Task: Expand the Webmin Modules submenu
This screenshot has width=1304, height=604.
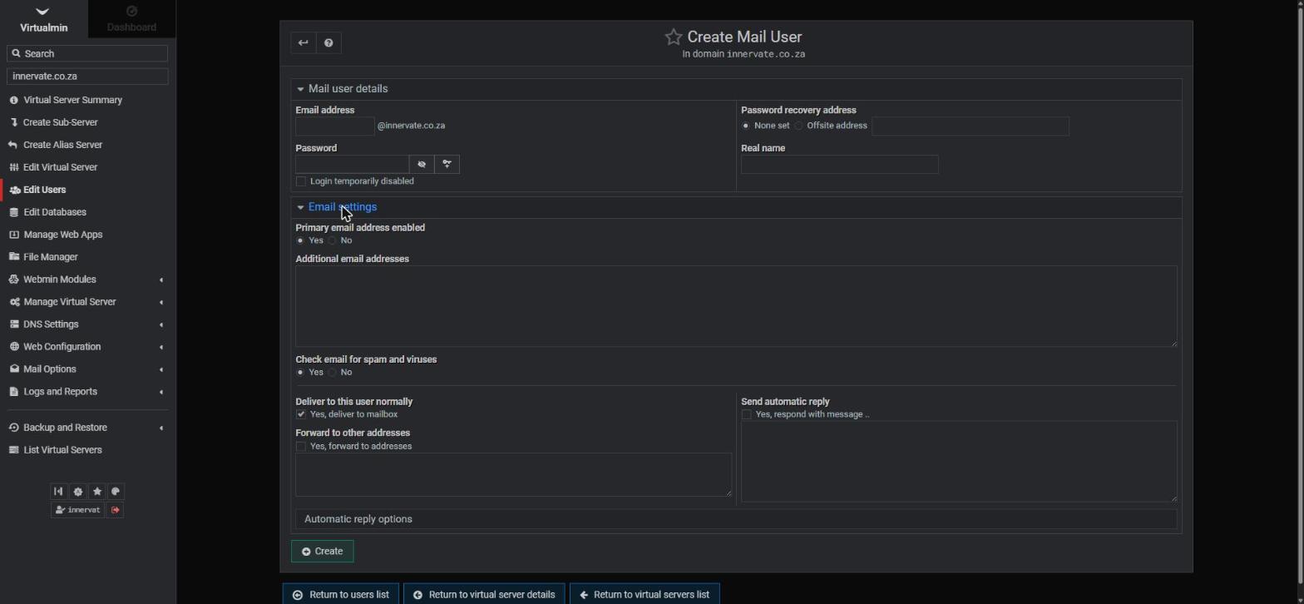Action: (87, 280)
